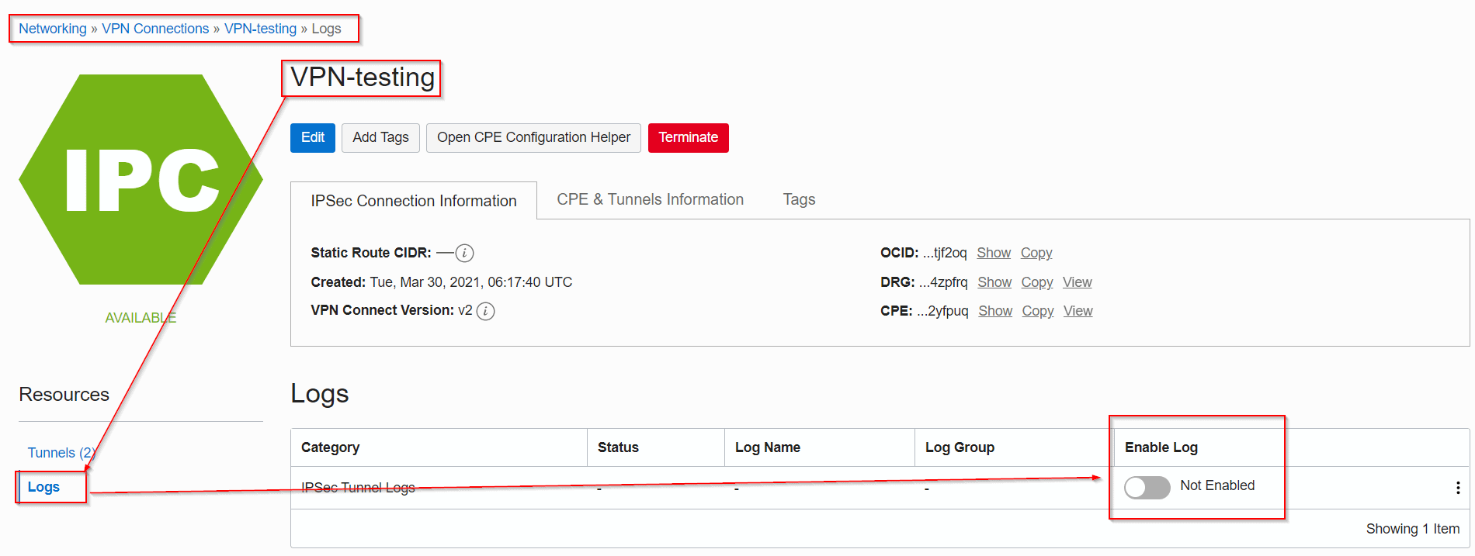Viewport: 1475px width, 556px height.
Task: Open the IPSec Tunnel Logs actions menu
Action: click(1457, 488)
